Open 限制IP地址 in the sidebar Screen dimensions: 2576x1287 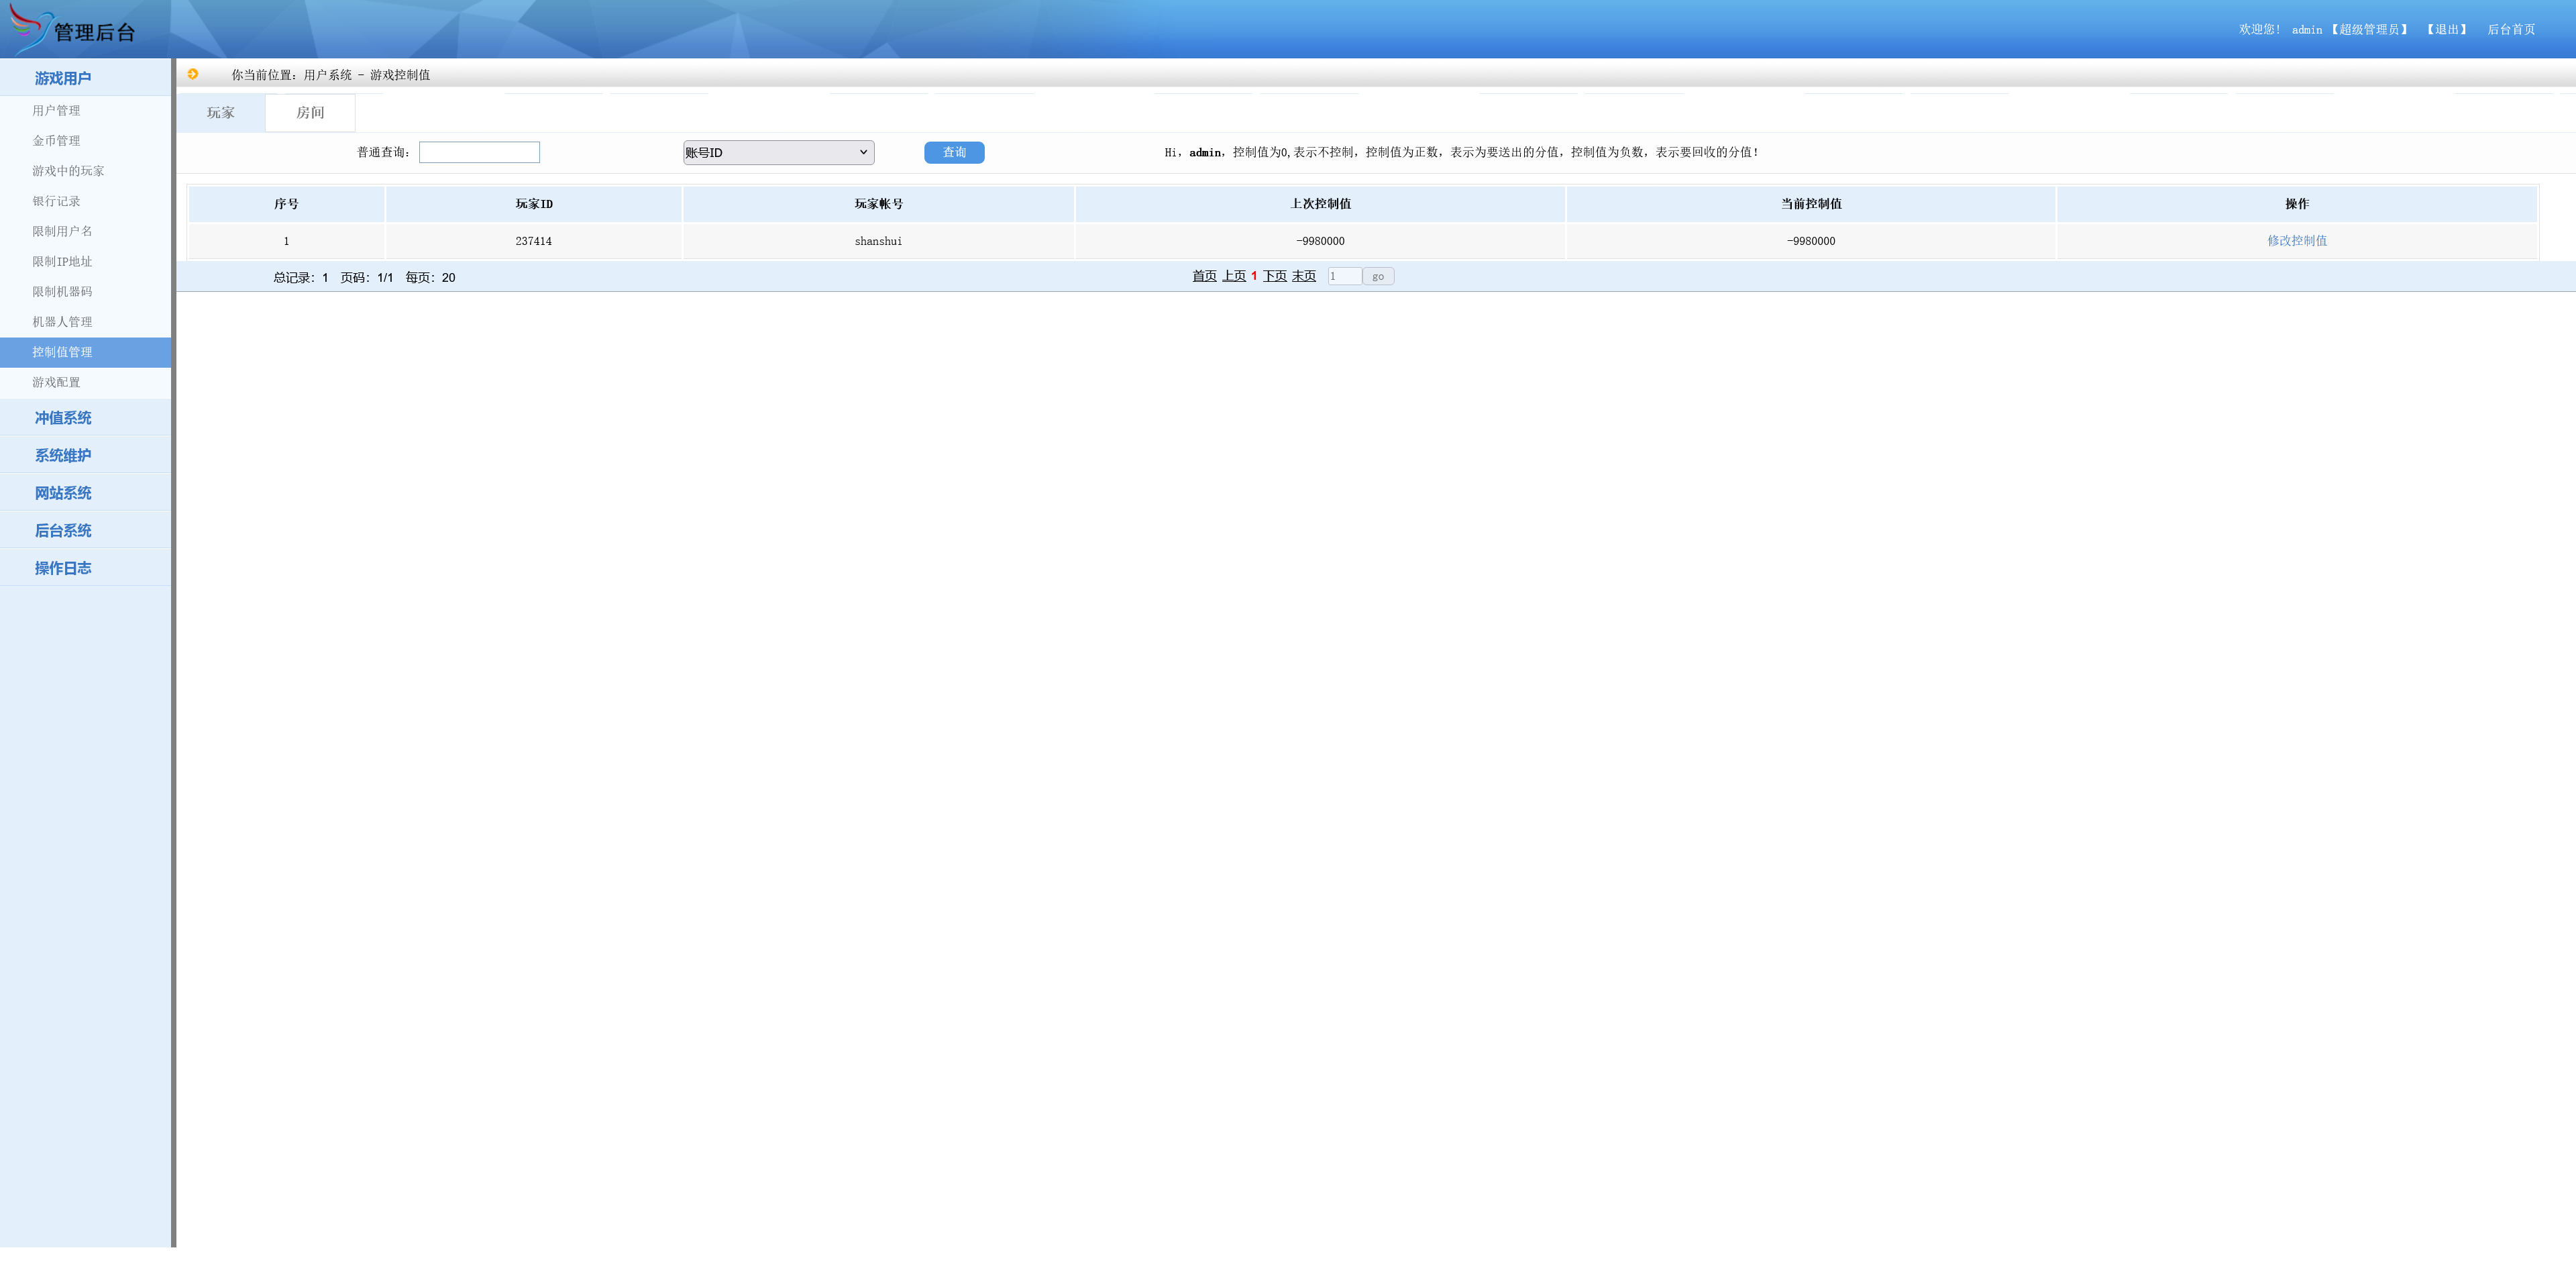(62, 262)
